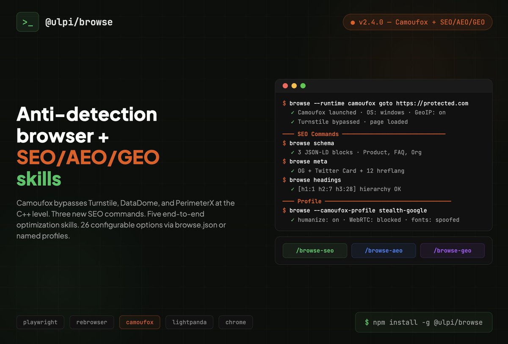Click the v2.4.0 Camoufox version badge
Screen dimensions: 508x344
coord(417,22)
